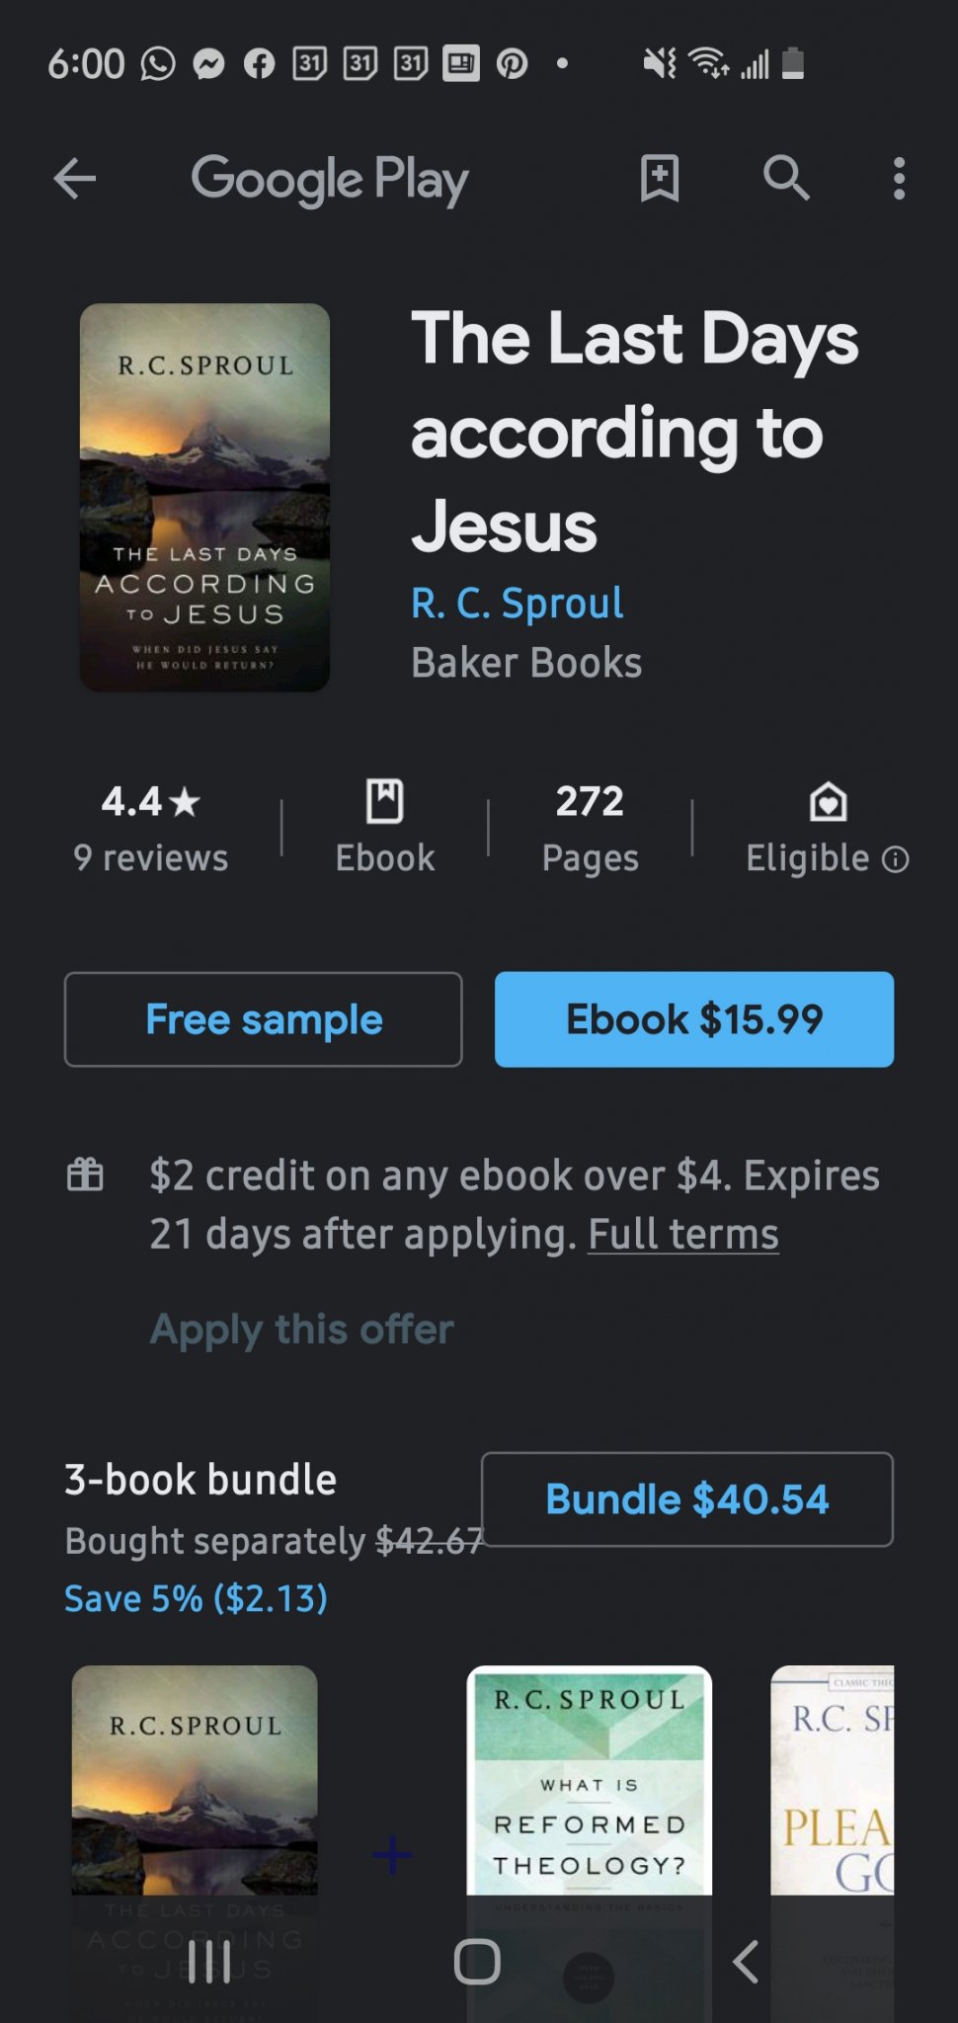Tap Apply this offer

click(302, 1330)
